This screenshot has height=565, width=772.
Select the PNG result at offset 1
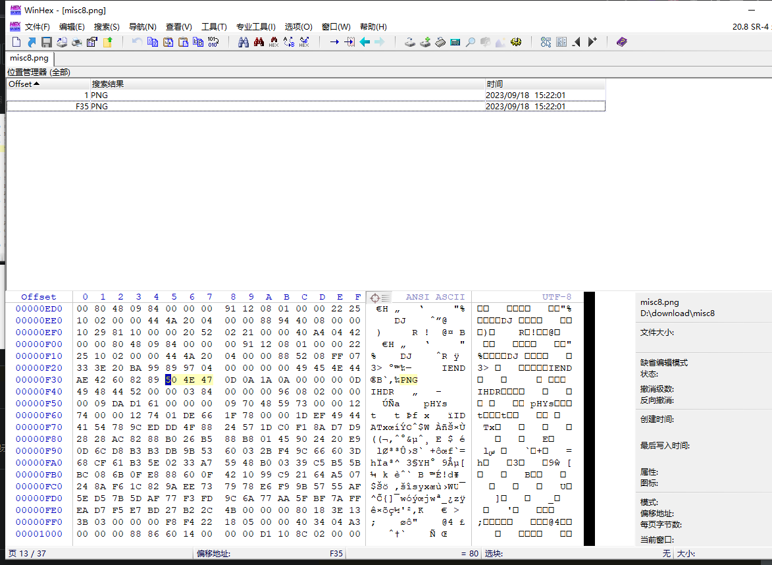306,95
